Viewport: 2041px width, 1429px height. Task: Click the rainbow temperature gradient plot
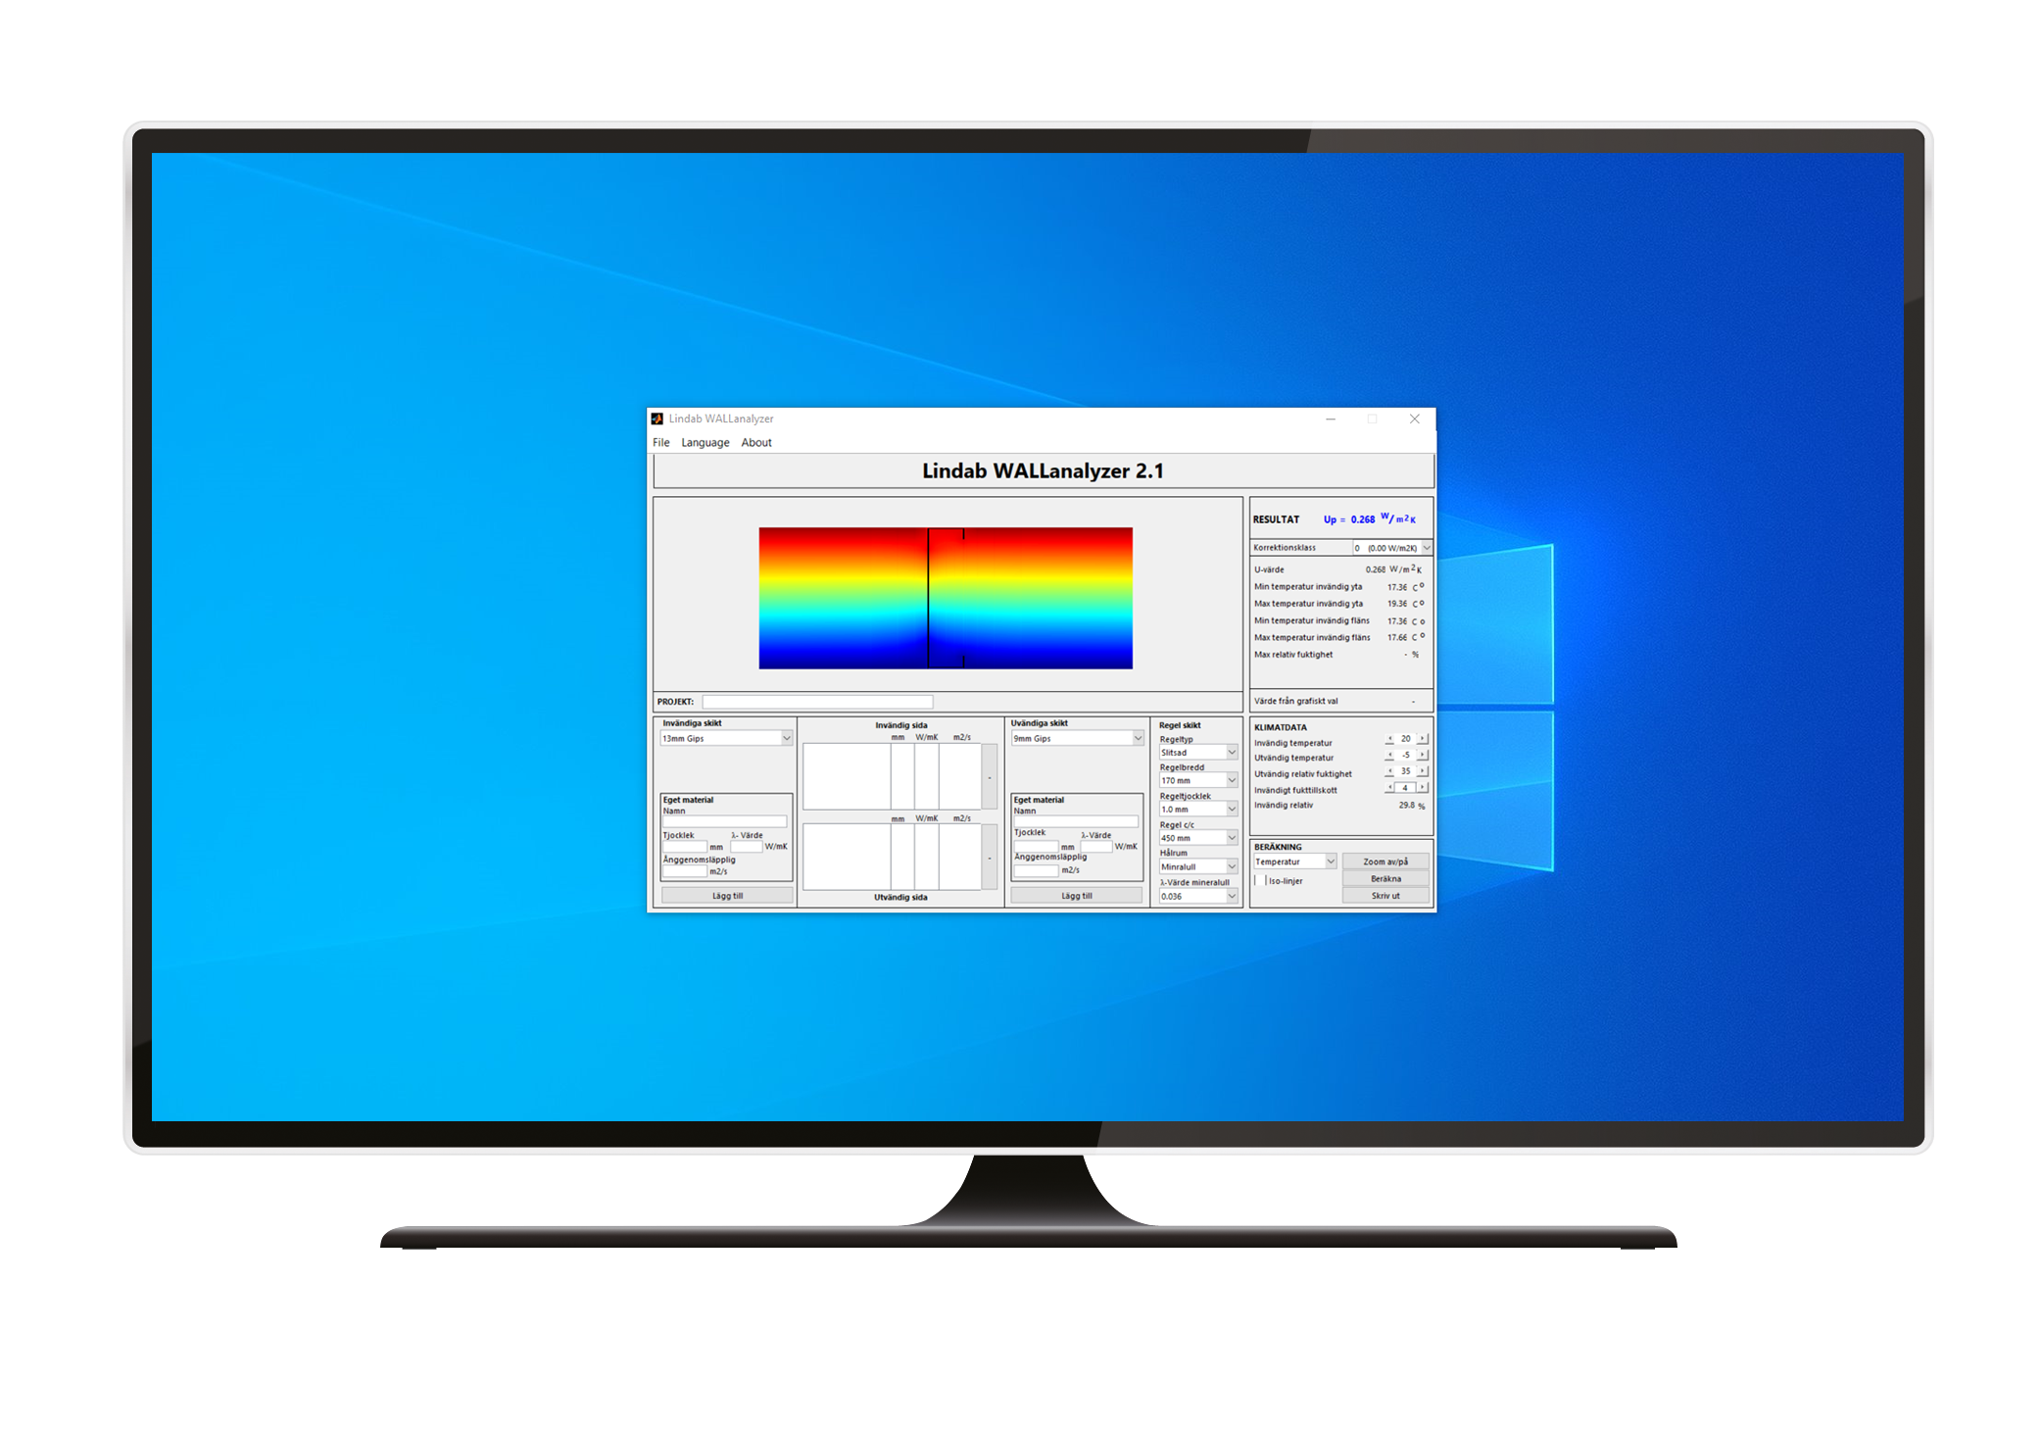point(945,599)
